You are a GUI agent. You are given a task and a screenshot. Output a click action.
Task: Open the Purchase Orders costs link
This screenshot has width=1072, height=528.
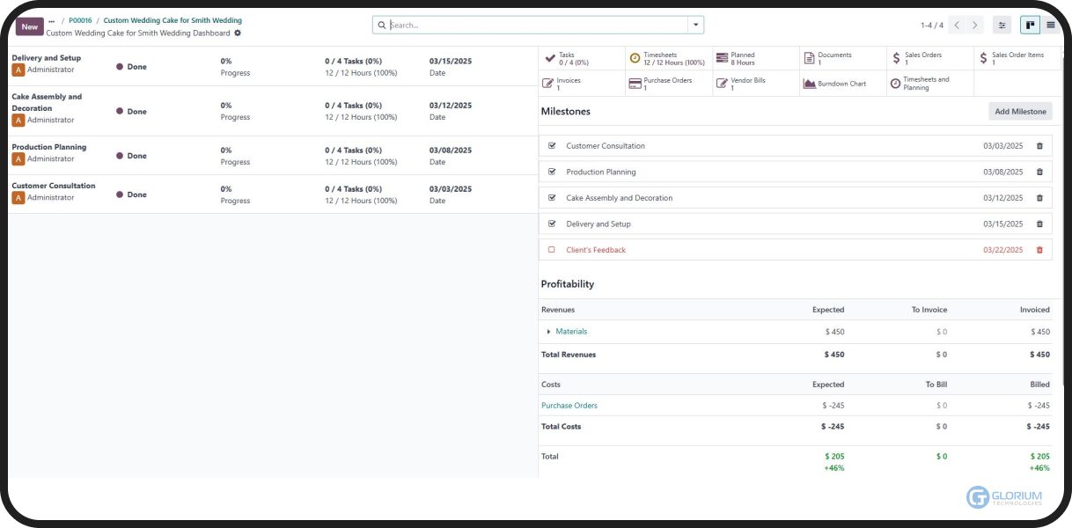[569, 406]
